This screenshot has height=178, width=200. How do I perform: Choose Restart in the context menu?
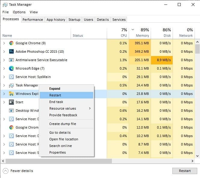66,95
